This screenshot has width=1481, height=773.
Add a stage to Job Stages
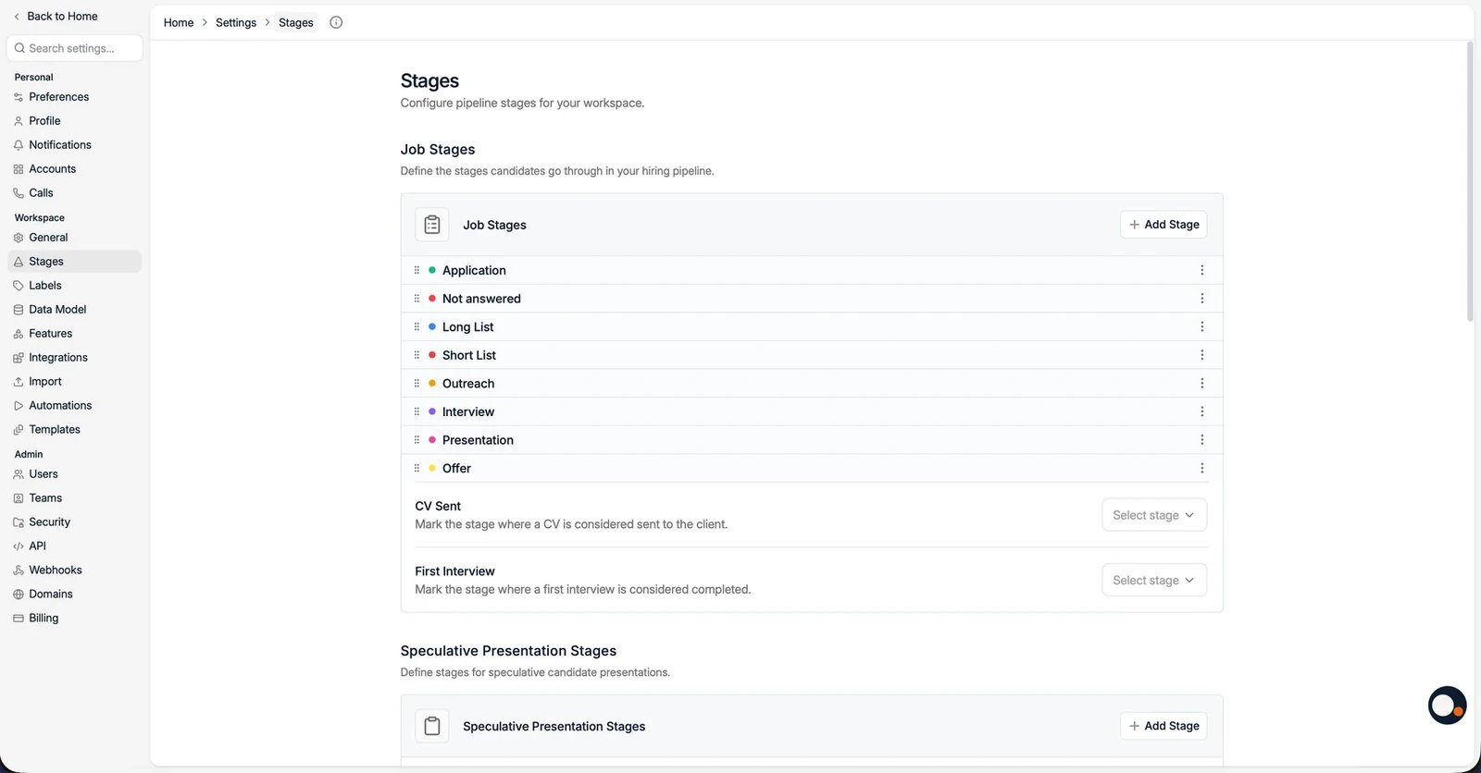pos(1163,225)
